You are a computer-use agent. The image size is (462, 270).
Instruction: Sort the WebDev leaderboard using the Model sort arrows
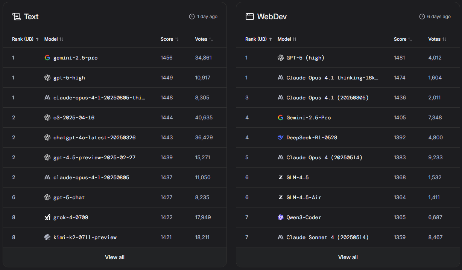(295, 39)
